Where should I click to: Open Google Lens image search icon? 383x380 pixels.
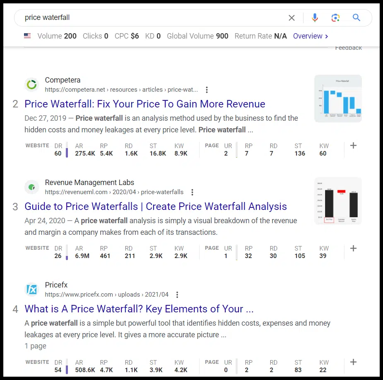coord(335,18)
